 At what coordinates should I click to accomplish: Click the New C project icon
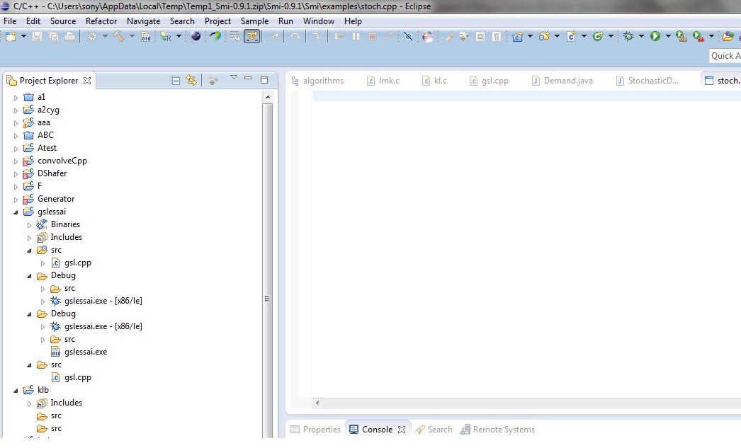tap(517, 36)
